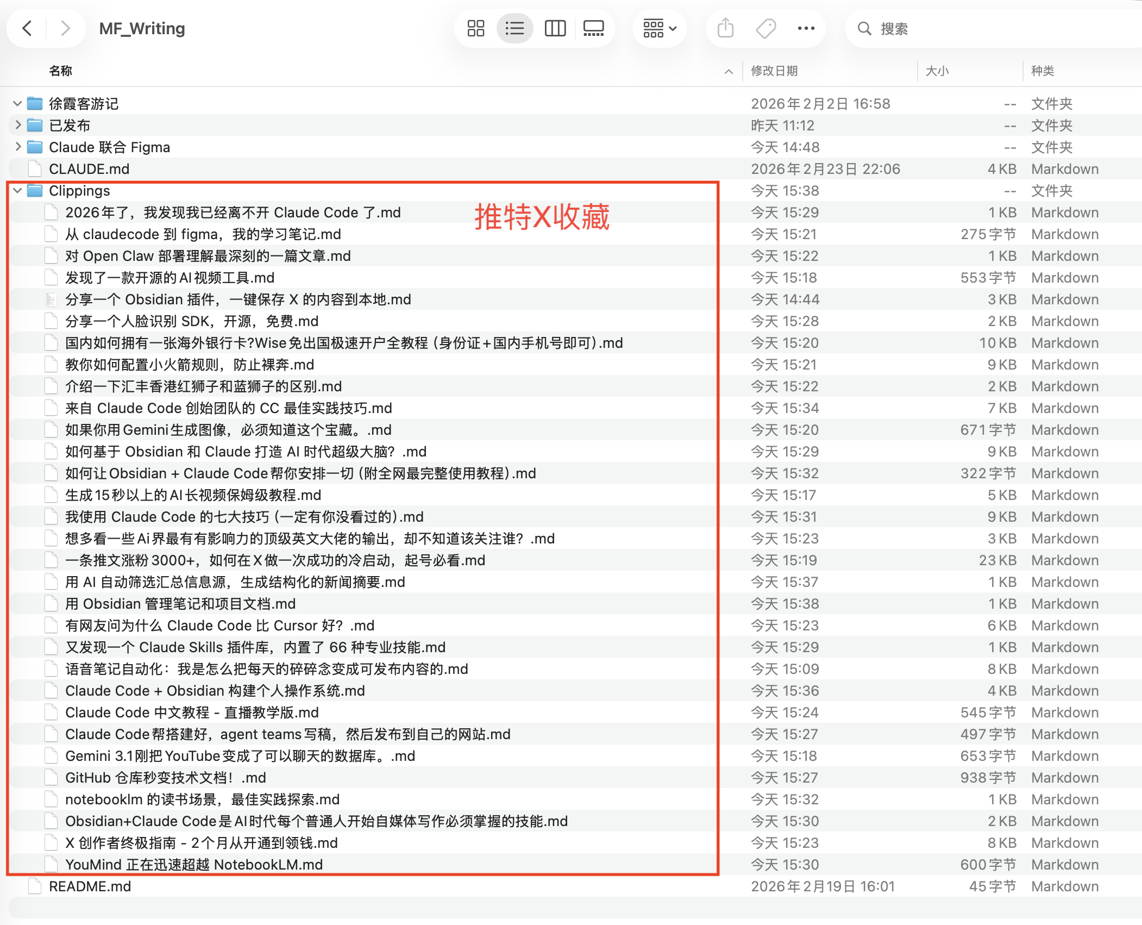The width and height of the screenshot is (1142, 925).
Task: Click the search field
Action: tap(994, 28)
